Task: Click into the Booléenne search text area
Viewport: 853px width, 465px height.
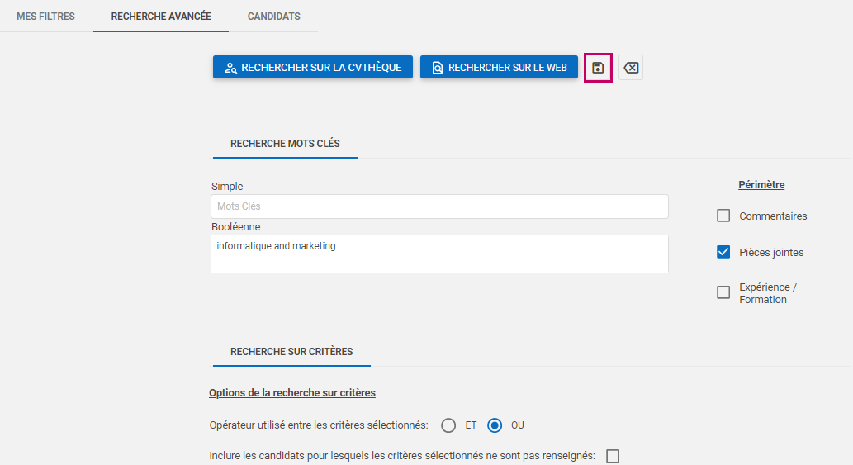Action: (439, 254)
